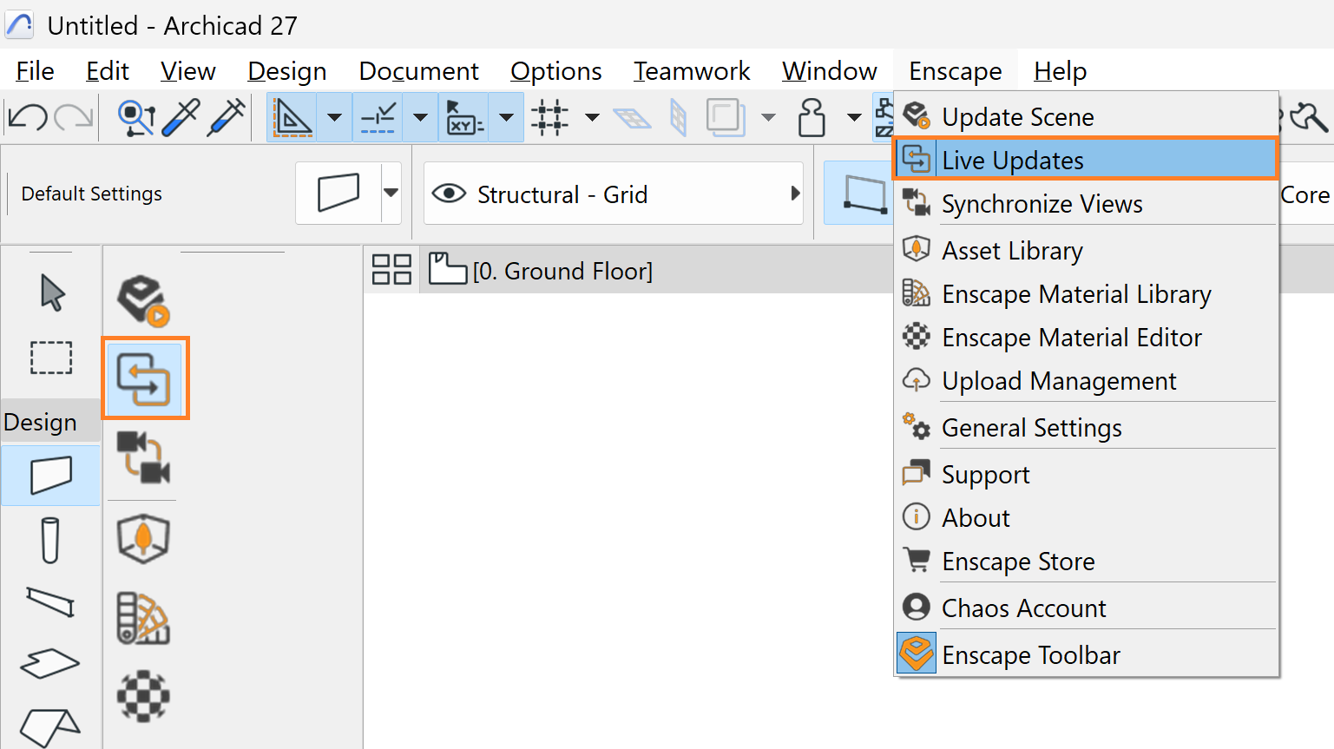
Task: Open the Structural - Grid layer selector
Action: click(x=614, y=194)
